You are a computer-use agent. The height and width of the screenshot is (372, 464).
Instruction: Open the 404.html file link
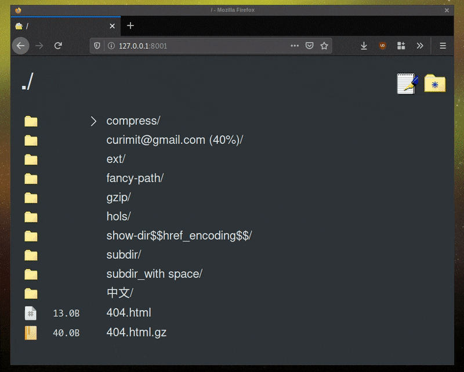[x=129, y=313]
